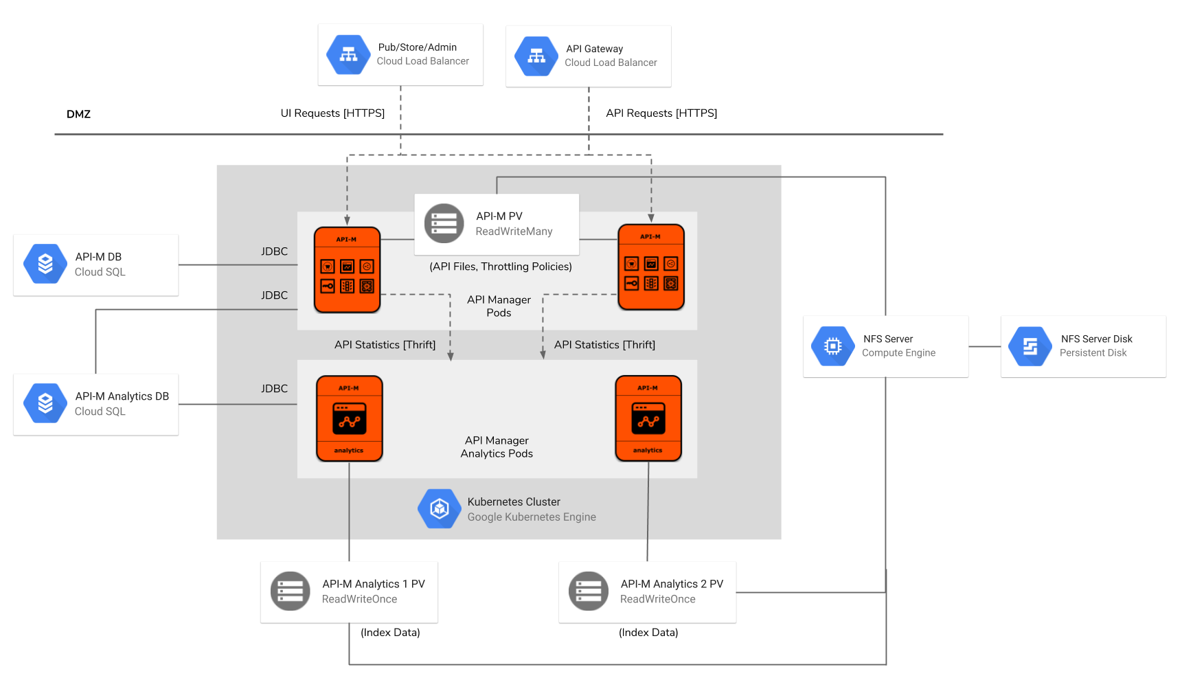This screenshot has height=678, width=1182.
Task: Select the 'API-M Analytics 2 PV' title
Action: [672, 584]
